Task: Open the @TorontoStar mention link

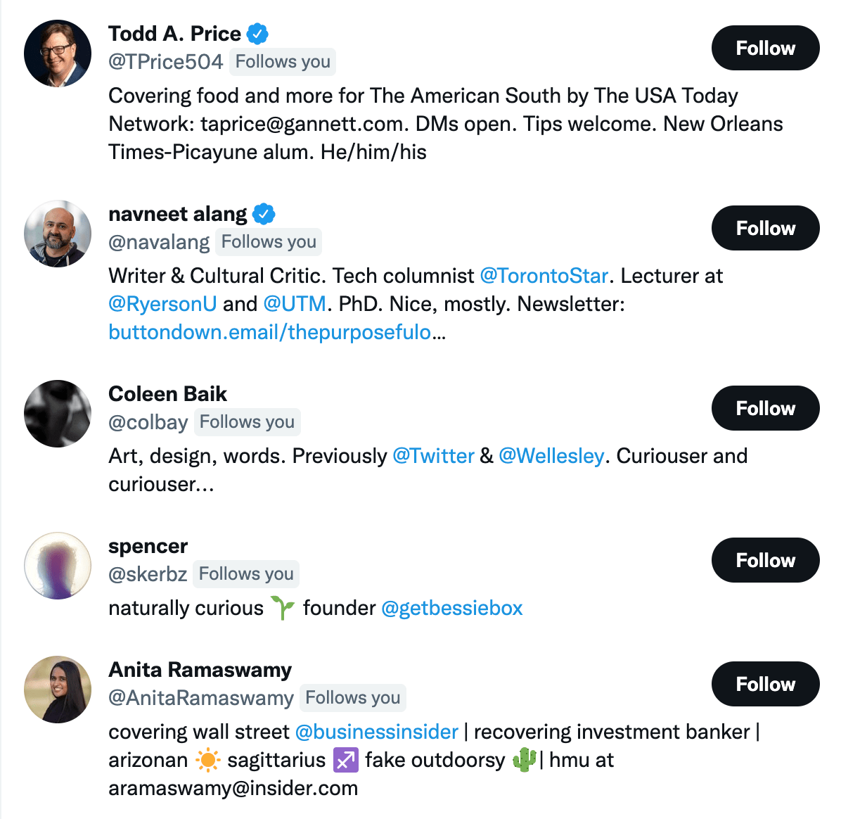Action: [544, 276]
